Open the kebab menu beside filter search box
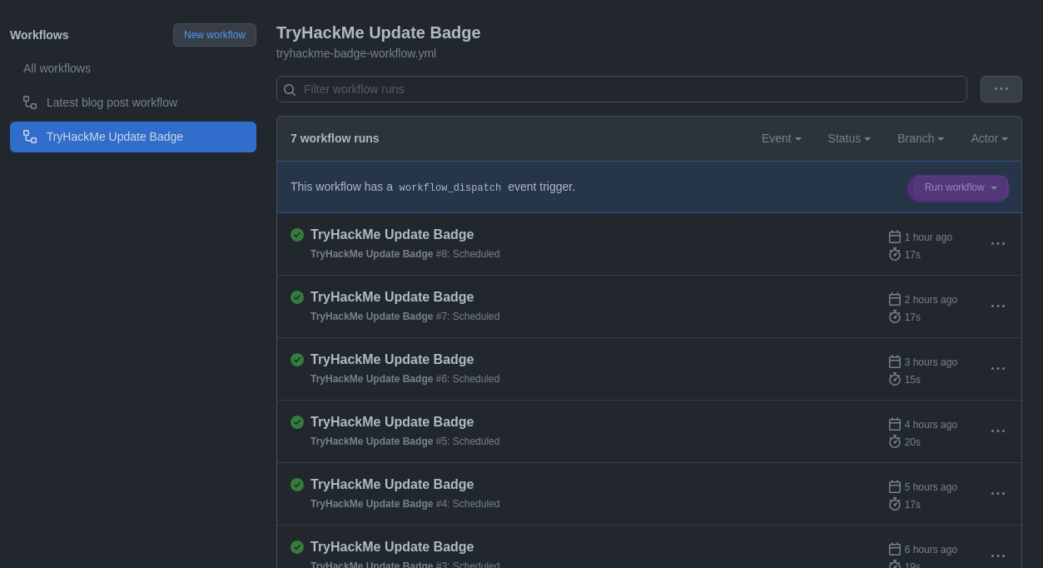This screenshot has width=1043, height=568. (x=1001, y=89)
